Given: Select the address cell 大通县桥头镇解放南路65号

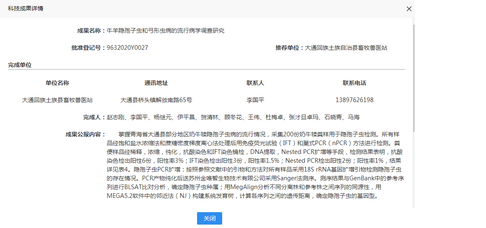Looking at the screenshot, I should tap(156, 100).
